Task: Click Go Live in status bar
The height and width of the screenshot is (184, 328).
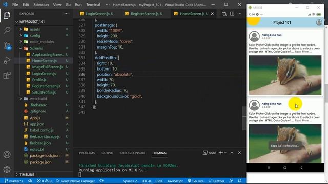Action: click(196, 181)
